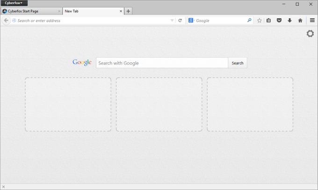This screenshot has height=190, width=318.
Task: Bookmark this page with the star
Action: coord(259,21)
